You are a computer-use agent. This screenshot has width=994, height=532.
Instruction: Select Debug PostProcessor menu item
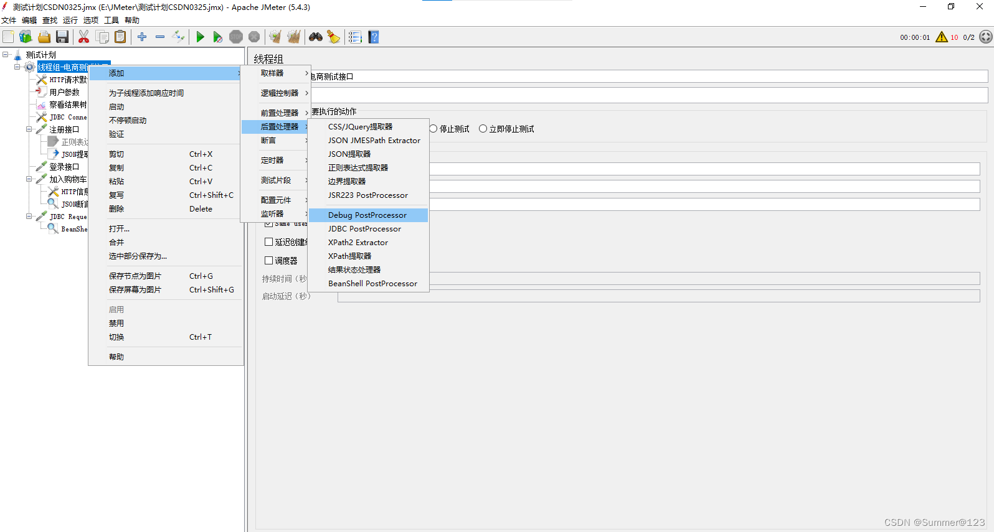pos(368,215)
